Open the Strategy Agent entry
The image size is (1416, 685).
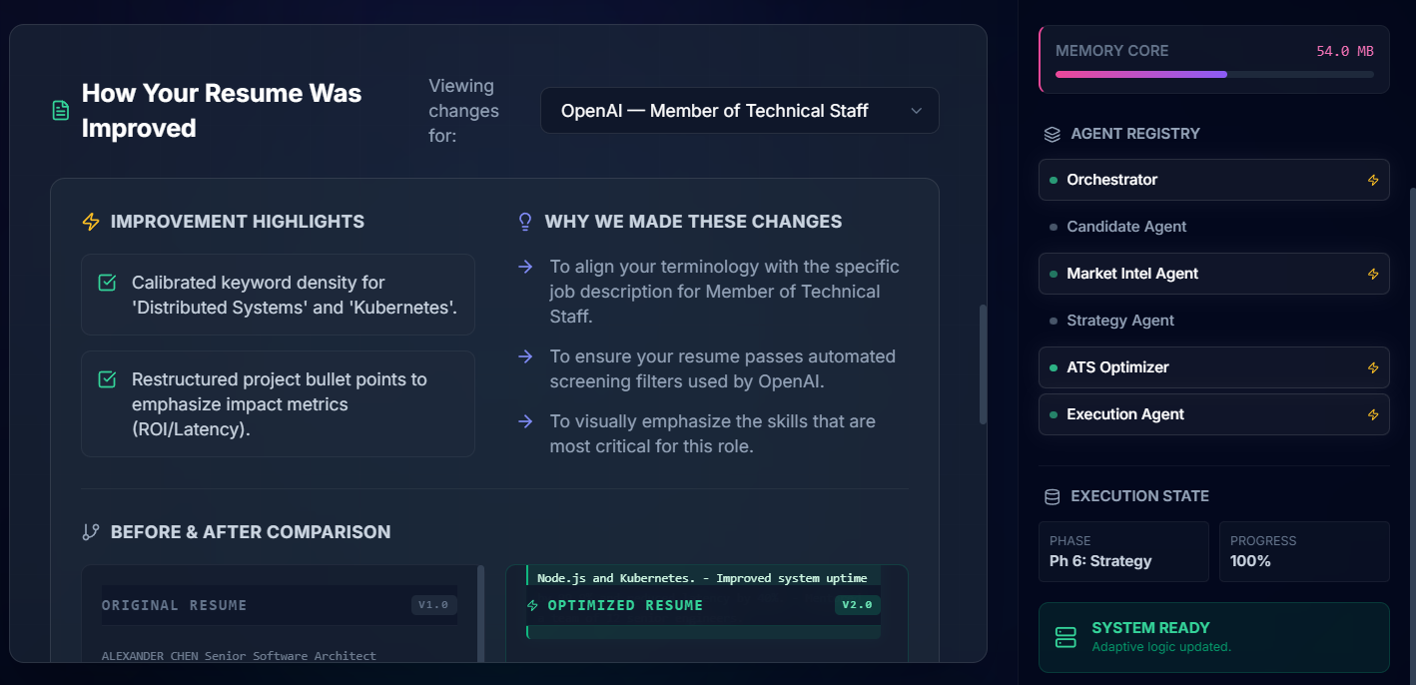tap(1119, 321)
